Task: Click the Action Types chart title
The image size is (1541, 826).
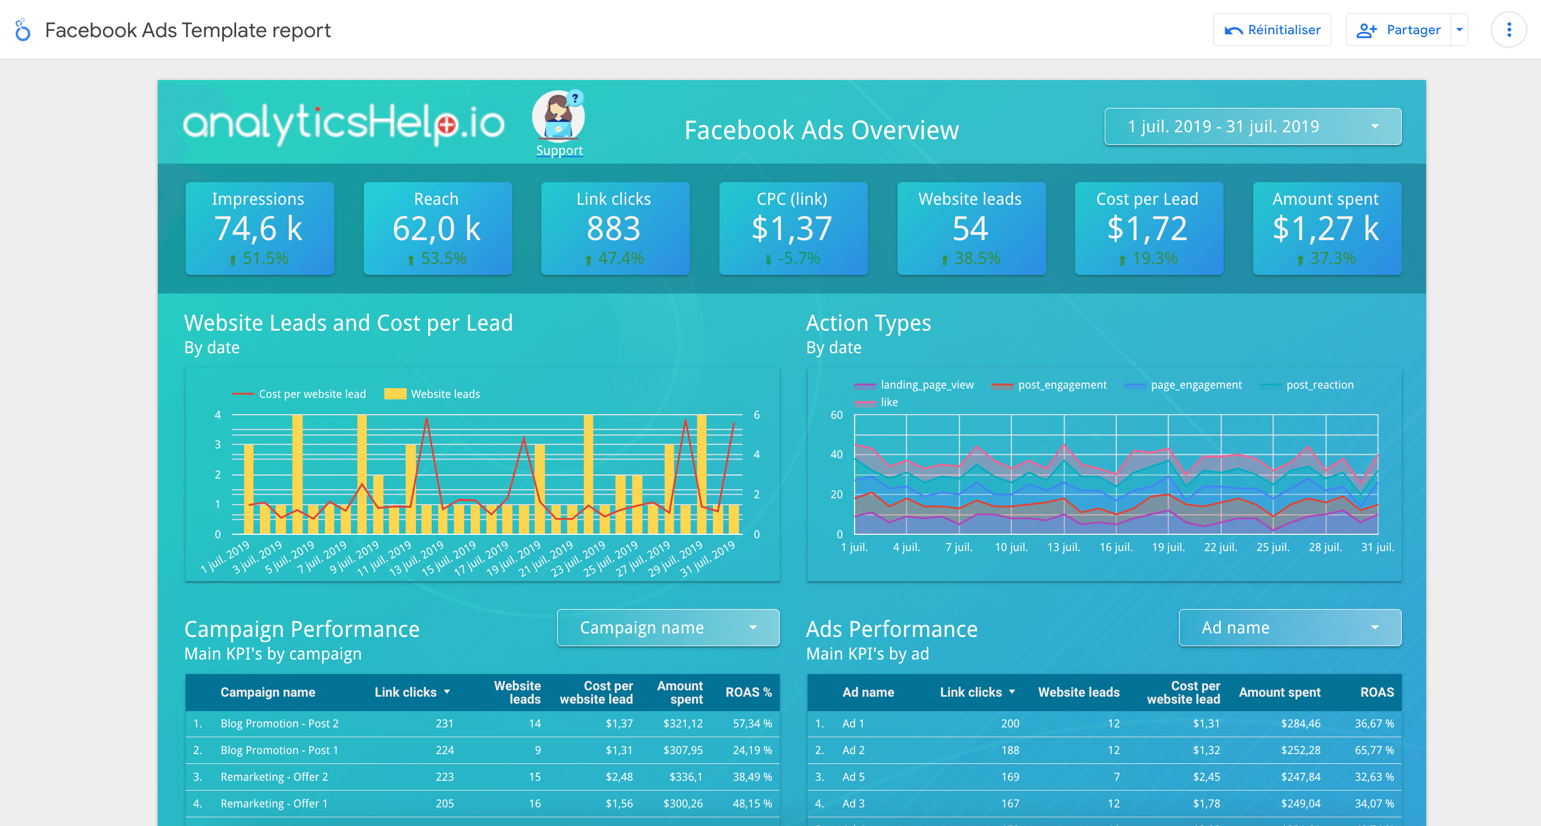Action: pyautogui.click(x=868, y=323)
